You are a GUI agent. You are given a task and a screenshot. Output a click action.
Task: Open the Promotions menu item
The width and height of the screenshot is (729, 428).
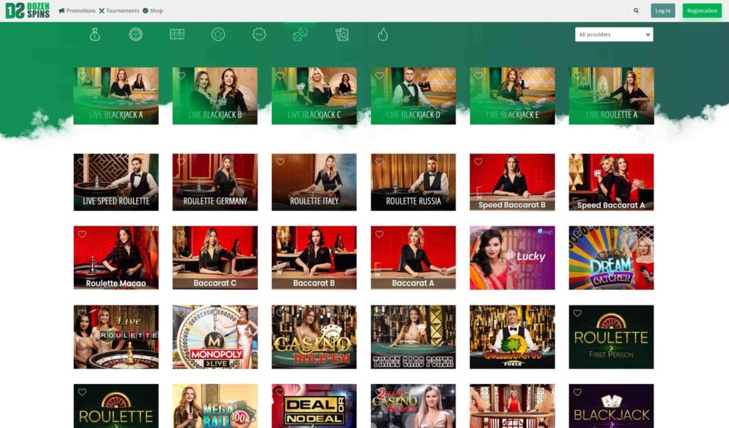[x=77, y=11]
